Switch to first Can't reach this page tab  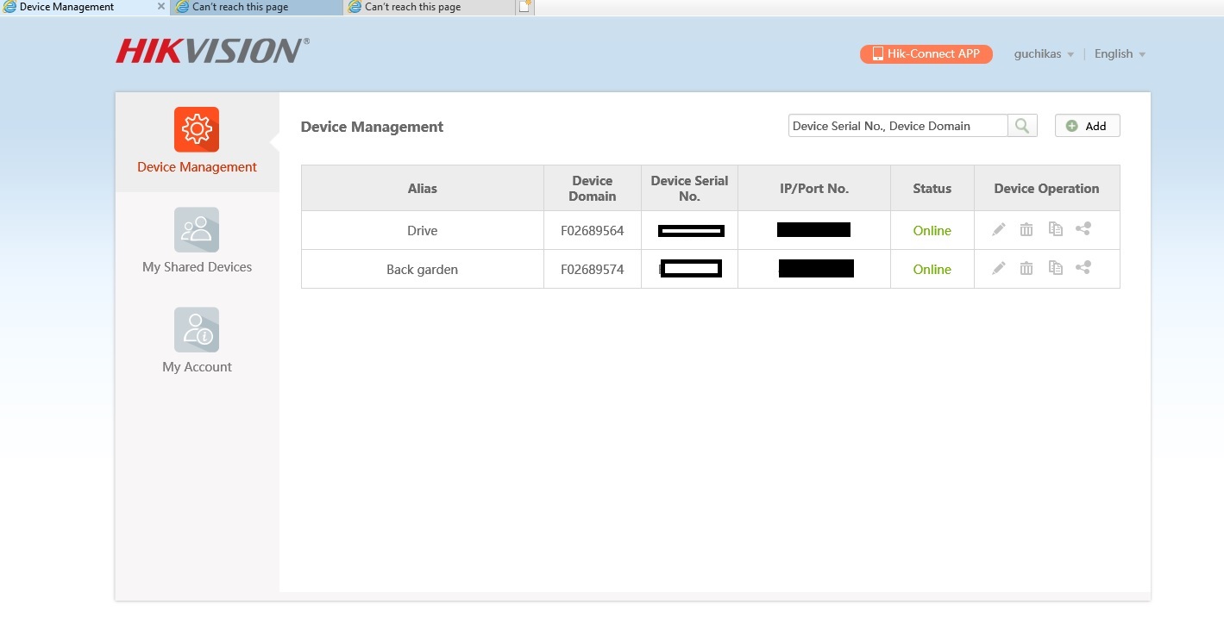250,7
